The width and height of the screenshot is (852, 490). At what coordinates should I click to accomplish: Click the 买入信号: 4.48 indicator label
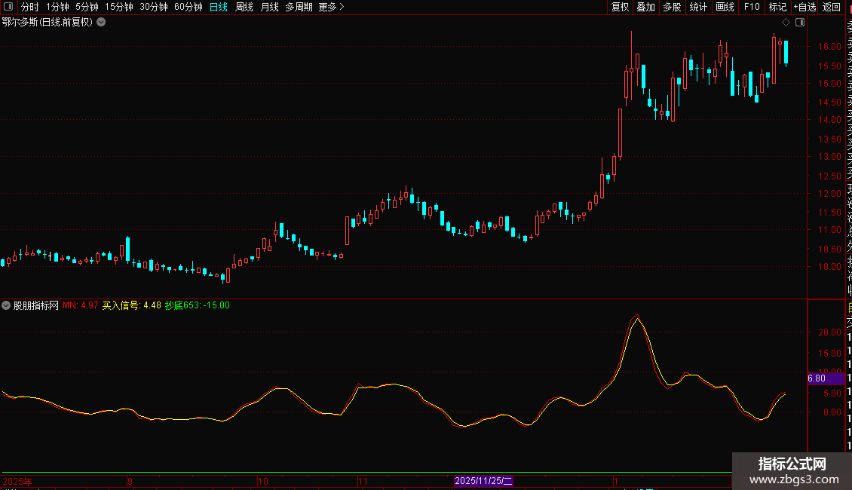(x=131, y=305)
